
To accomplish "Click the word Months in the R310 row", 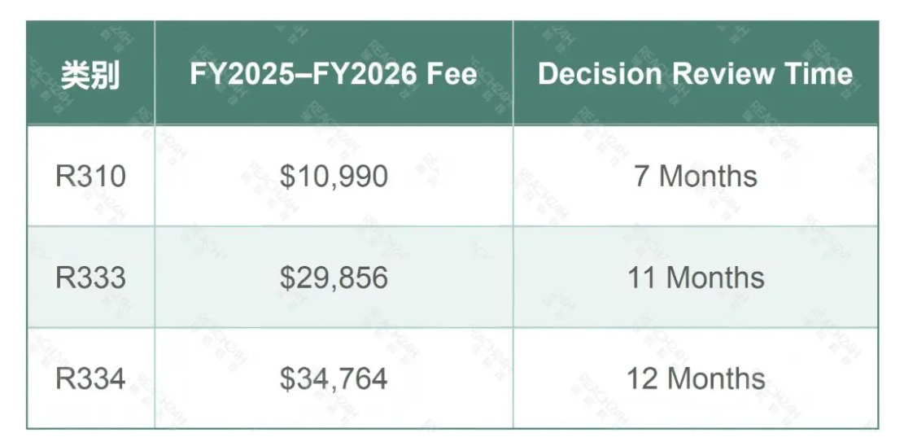I will click(x=708, y=176).
